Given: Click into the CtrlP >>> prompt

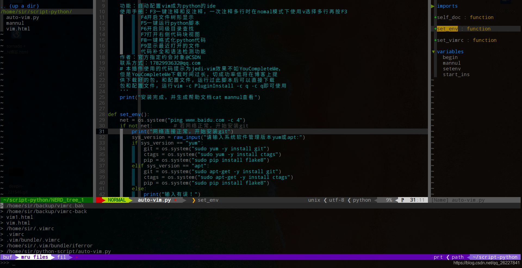Looking at the screenshot, I should pyautogui.click(x=14, y=263).
